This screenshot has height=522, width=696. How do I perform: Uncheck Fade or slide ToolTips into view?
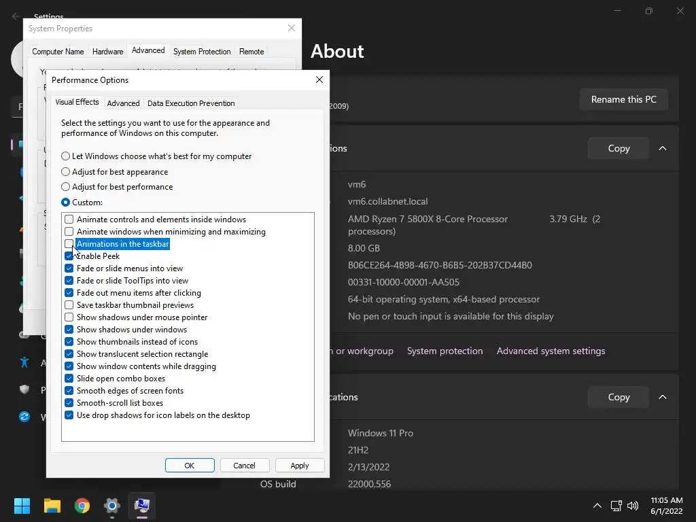(x=69, y=281)
